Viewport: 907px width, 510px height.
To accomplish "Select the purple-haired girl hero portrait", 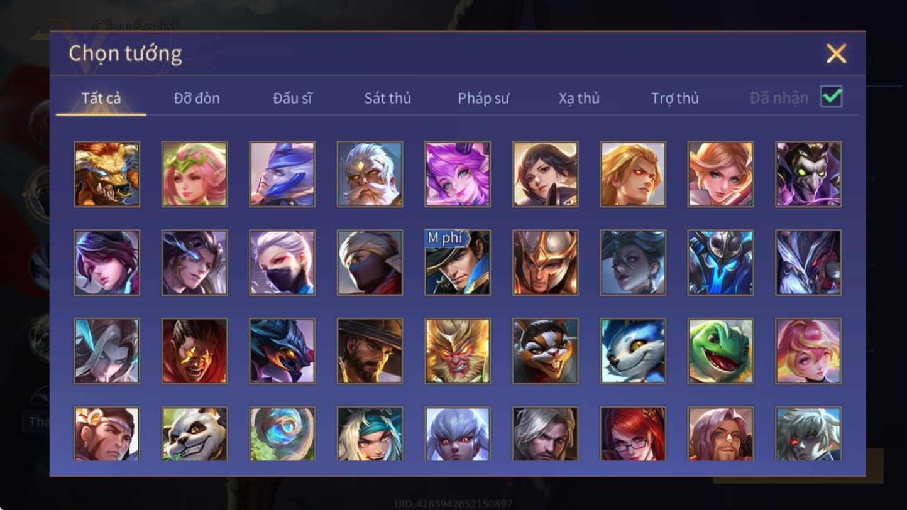I will coord(458,174).
